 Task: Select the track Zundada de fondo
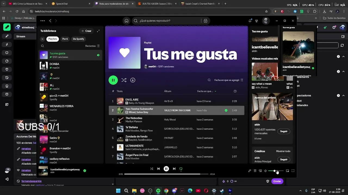click(x=176, y=138)
